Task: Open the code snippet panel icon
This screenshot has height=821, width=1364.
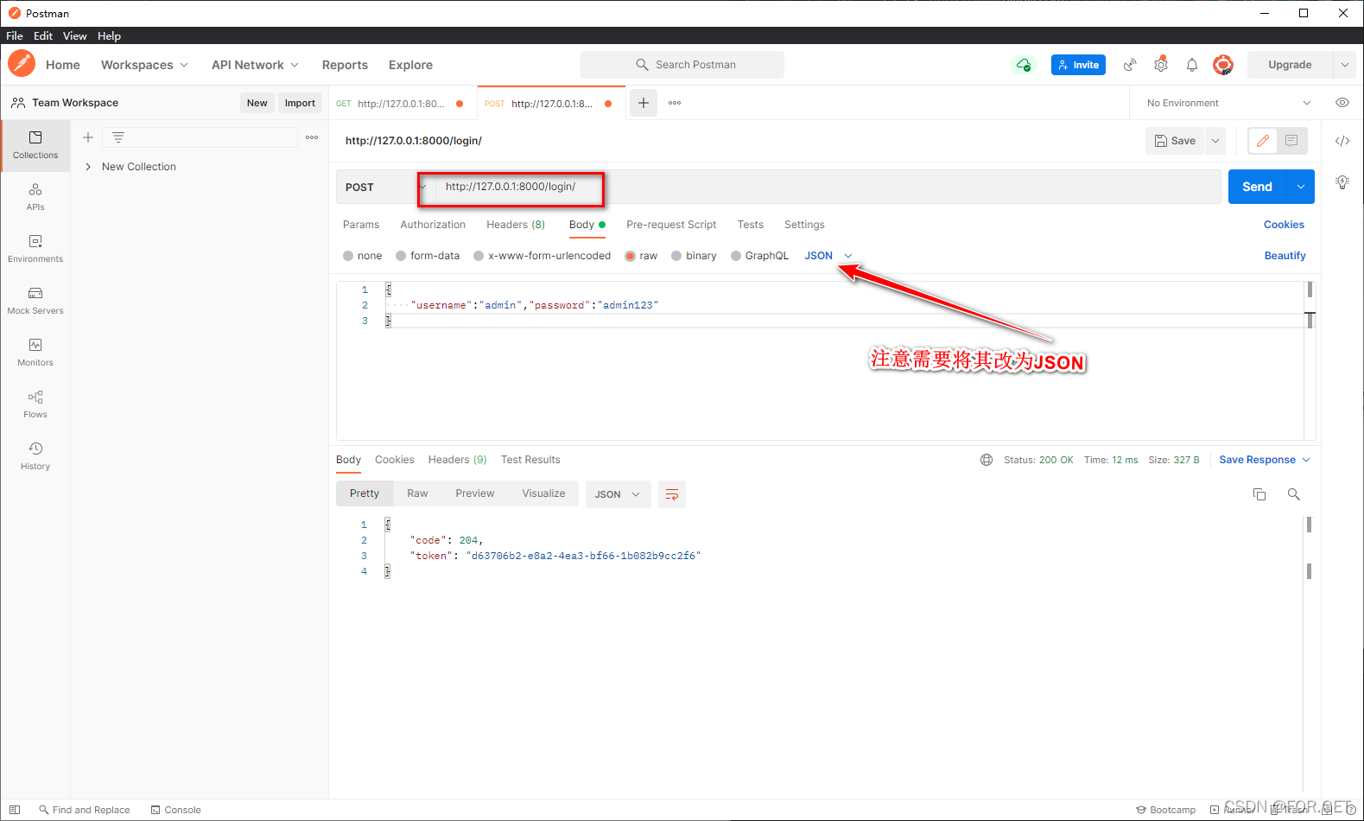Action: 1342,141
